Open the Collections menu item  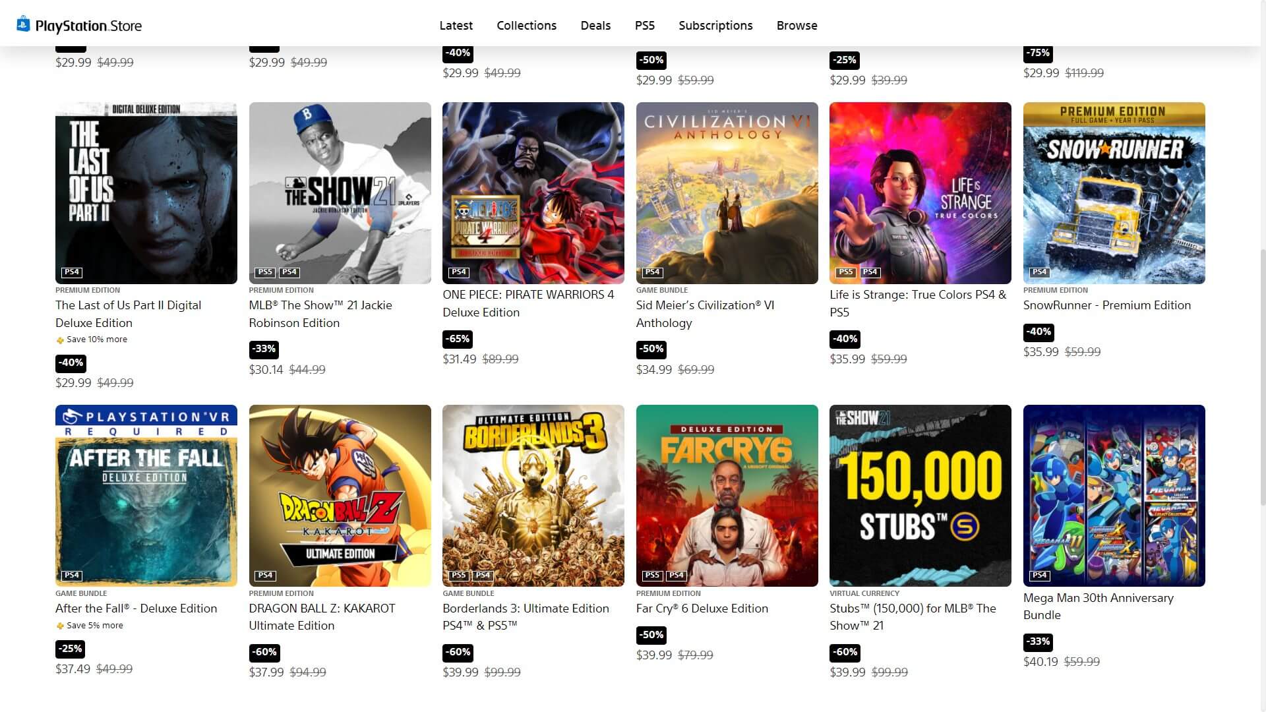click(x=526, y=25)
